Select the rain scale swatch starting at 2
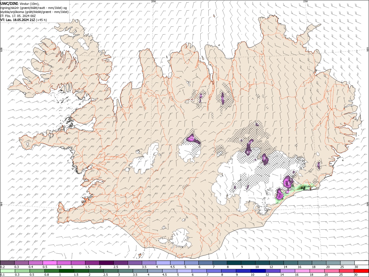Viewport: 369px width, 277px height. tap(96, 271)
